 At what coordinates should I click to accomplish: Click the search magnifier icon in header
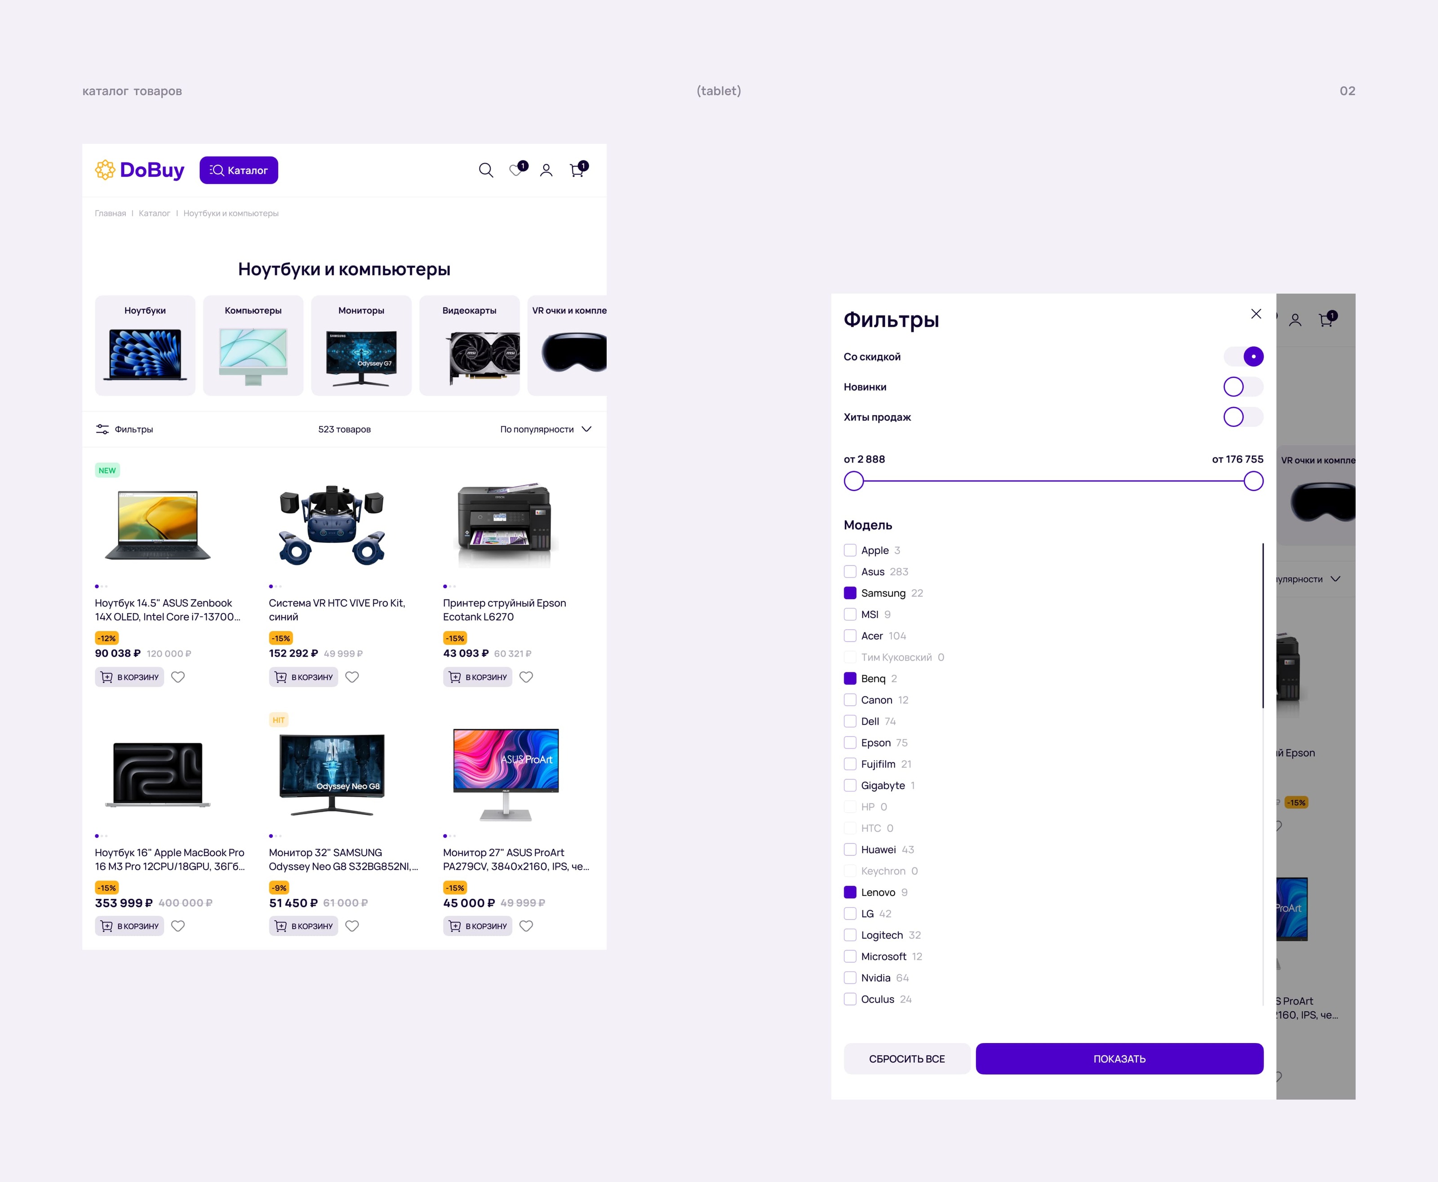pyautogui.click(x=485, y=170)
